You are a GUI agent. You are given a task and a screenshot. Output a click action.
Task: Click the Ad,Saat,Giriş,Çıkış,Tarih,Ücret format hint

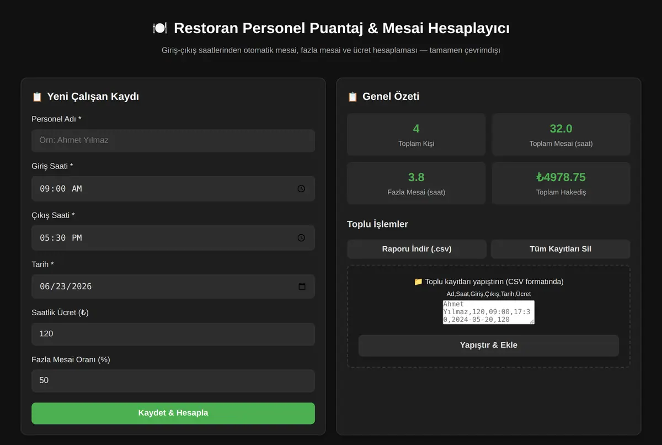489,294
